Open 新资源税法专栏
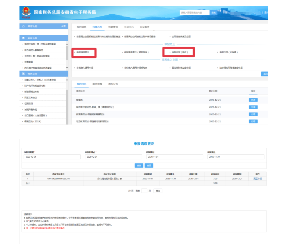Image resolution: width=298 pixels, height=244 pixels. pyautogui.click(x=32, y=92)
